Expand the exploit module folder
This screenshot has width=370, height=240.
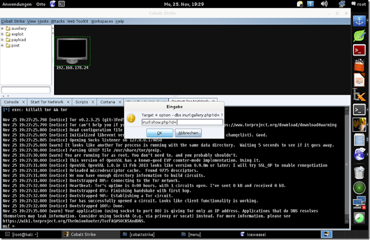[2, 34]
